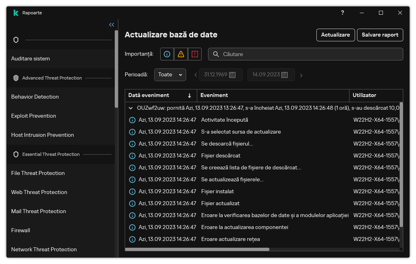Click the Actualizare button

[x=335, y=35]
